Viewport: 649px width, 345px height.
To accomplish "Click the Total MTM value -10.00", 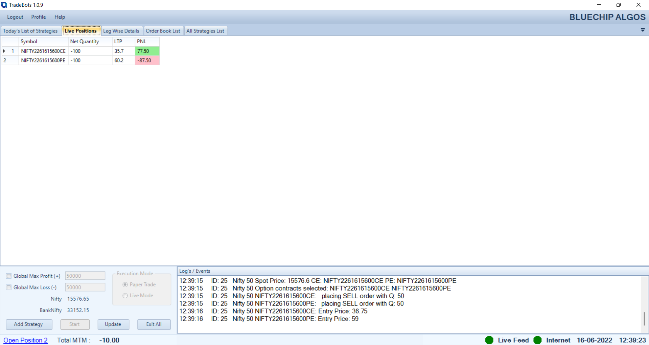I will click(x=109, y=340).
